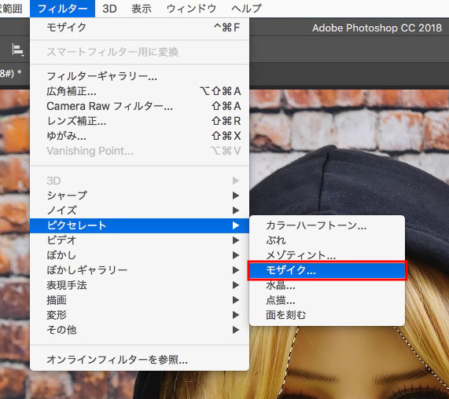This screenshot has width=449, height=399.
Task: Open ゆがみ... (Liquify) filter
Action: 139,136
